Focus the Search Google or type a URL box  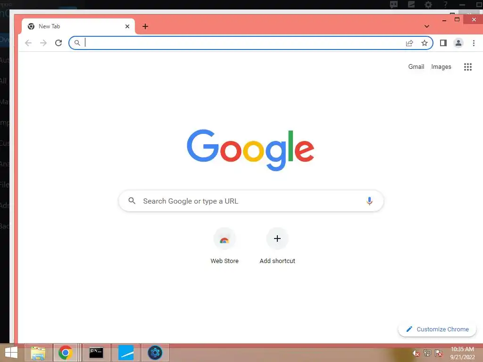(x=251, y=201)
